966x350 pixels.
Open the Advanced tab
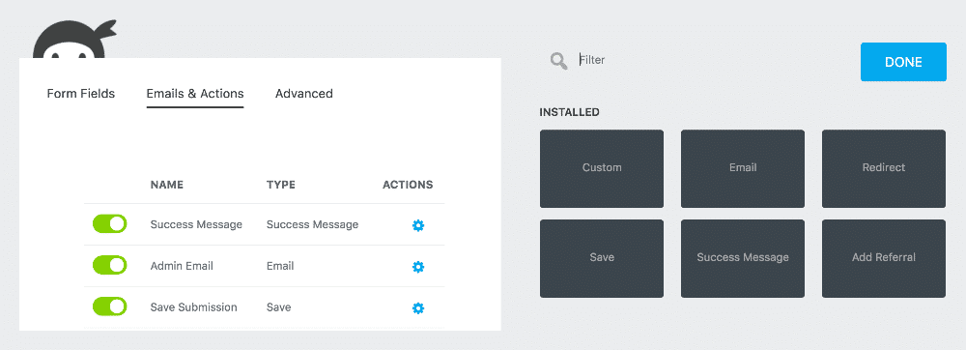coord(303,94)
